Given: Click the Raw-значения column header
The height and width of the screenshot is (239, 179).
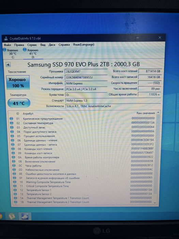Looking at the screenshot, I should (146, 113).
